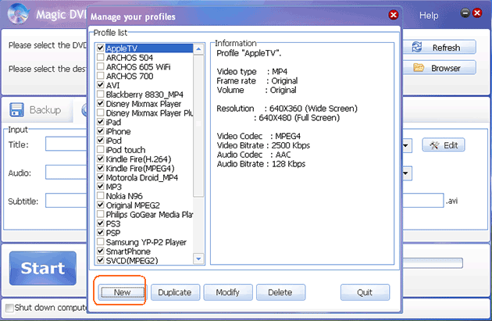Click the Edit tools icon
Image resolution: width=492 pixels, height=321 pixels.
tap(434, 145)
